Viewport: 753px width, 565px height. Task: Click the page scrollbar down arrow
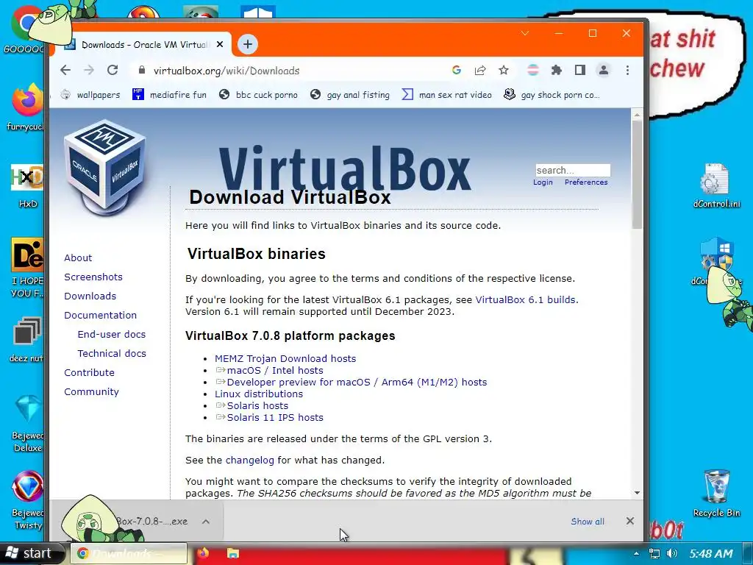point(637,493)
